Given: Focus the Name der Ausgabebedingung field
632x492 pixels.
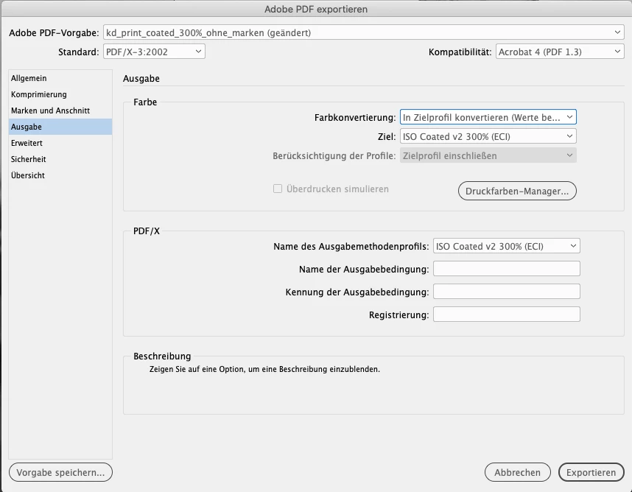Looking at the screenshot, I should [x=506, y=269].
